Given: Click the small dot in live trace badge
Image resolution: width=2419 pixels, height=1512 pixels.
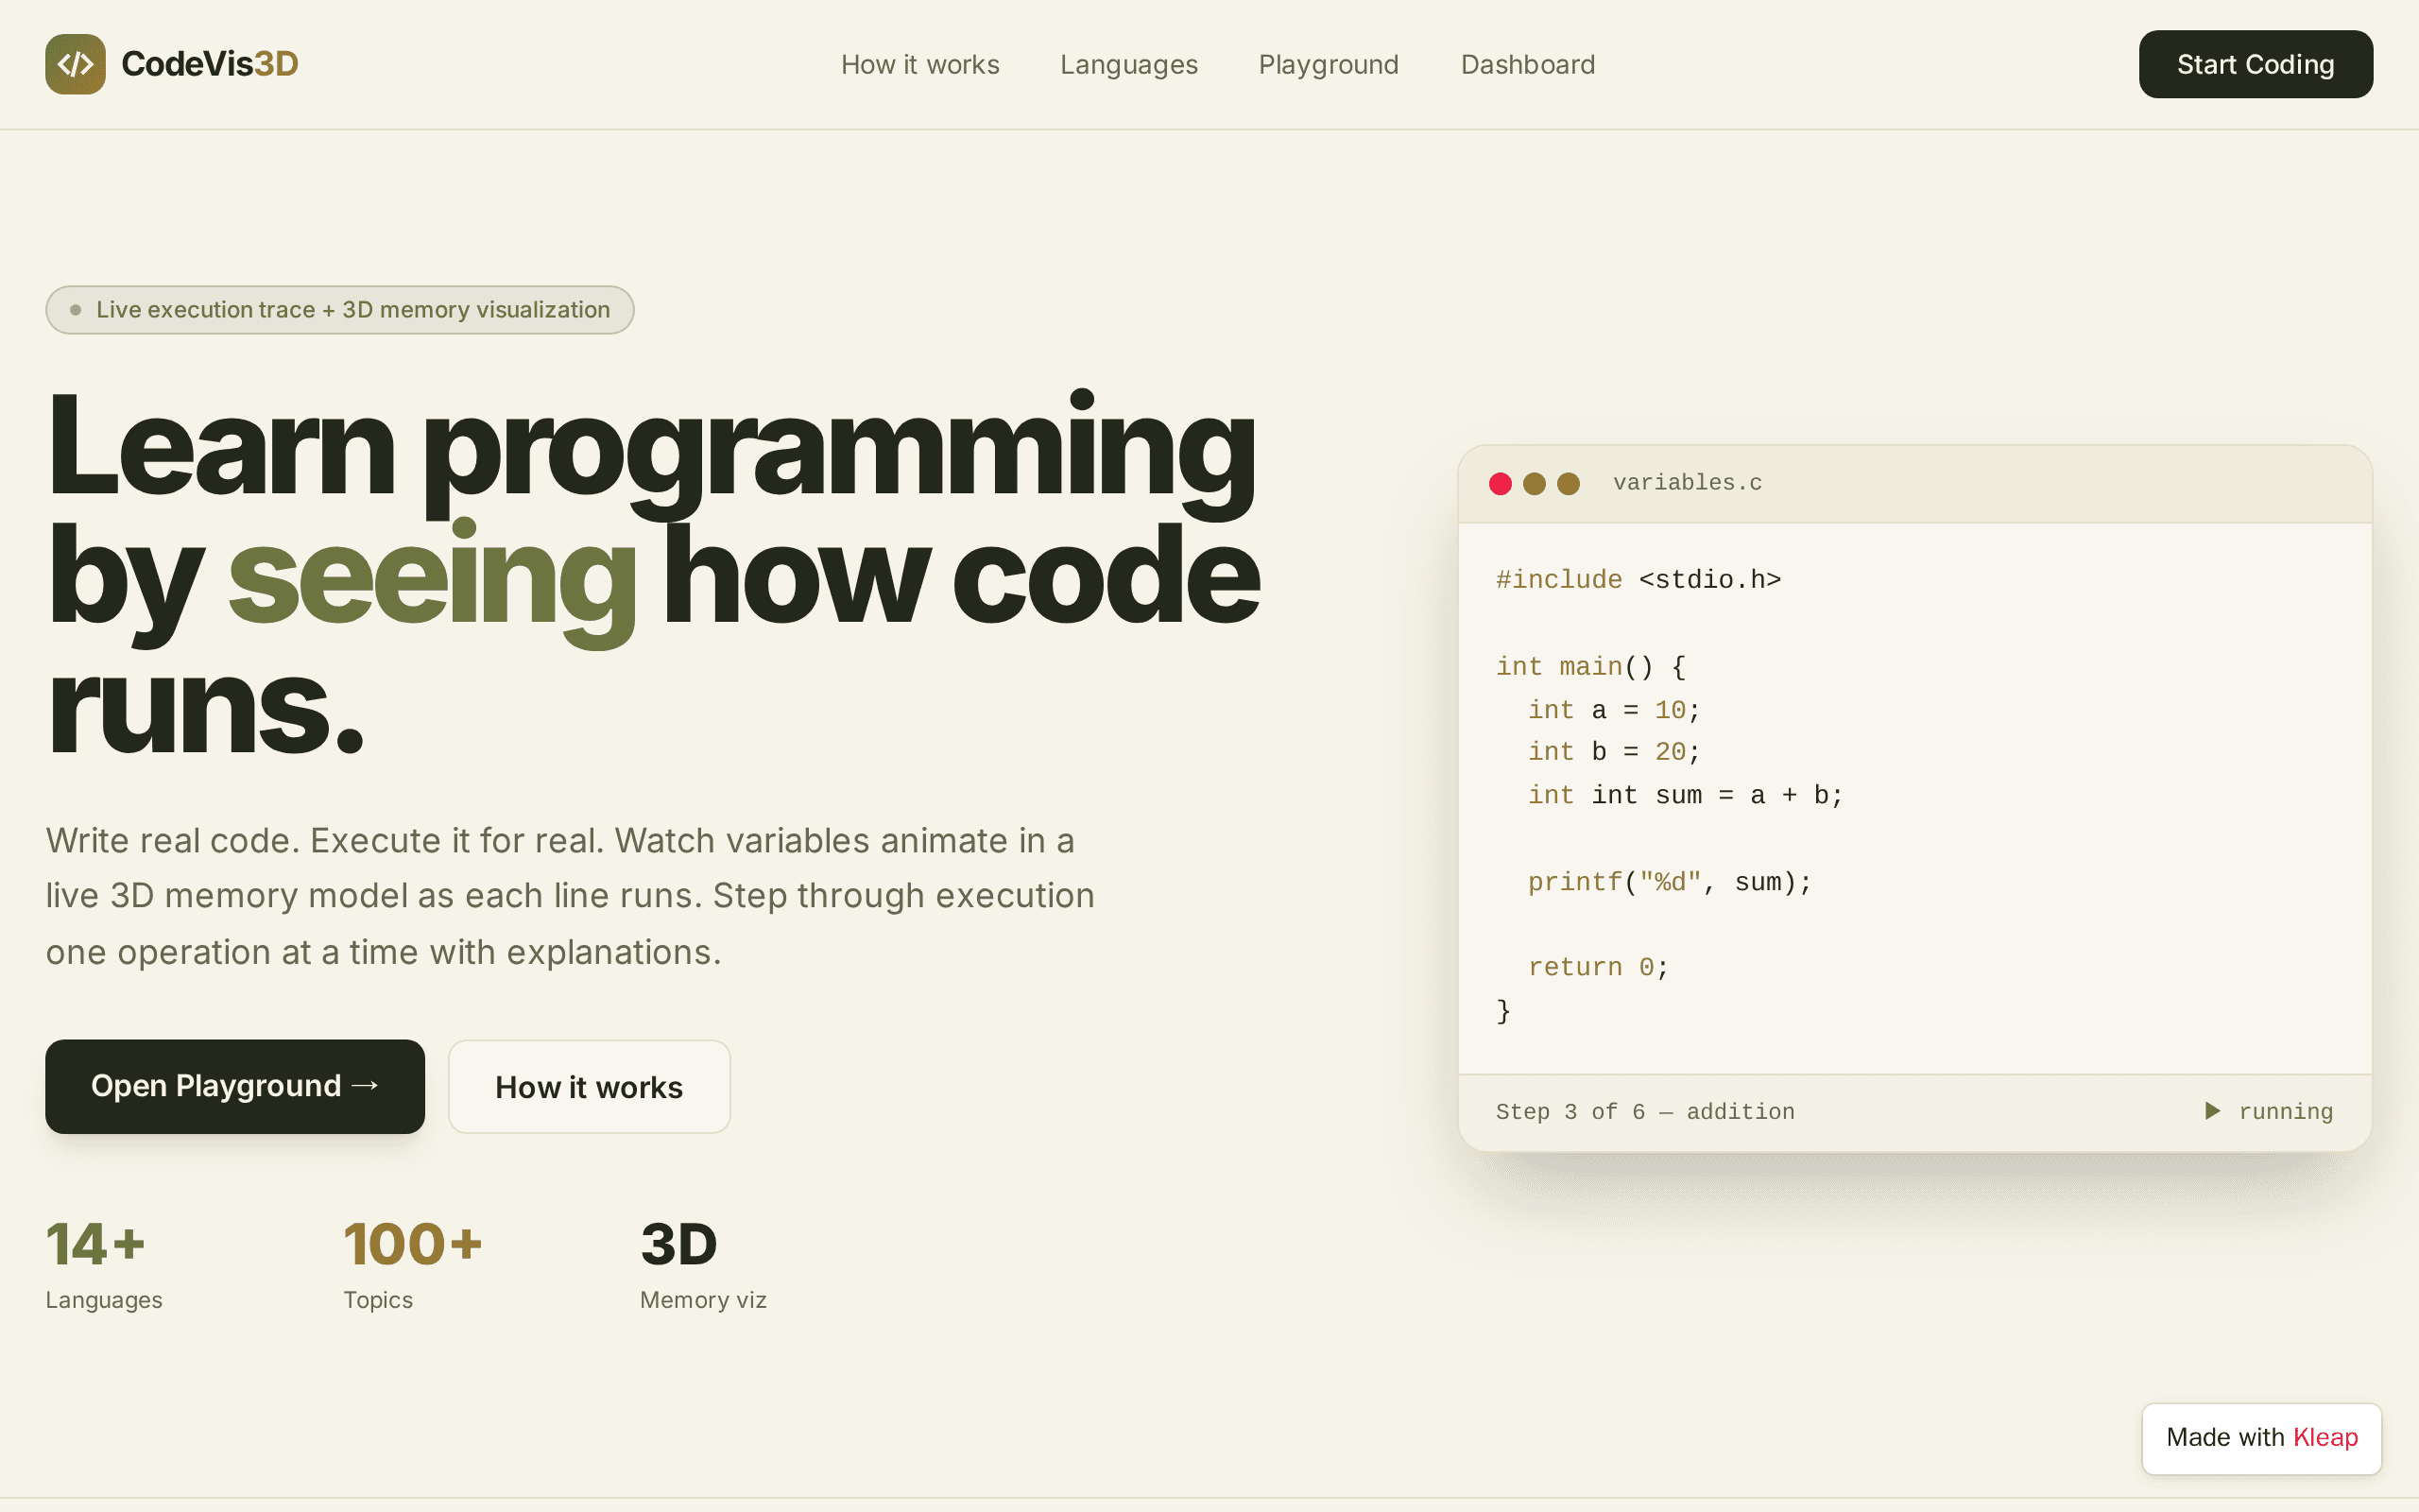Looking at the screenshot, I should click(x=75, y=310).
